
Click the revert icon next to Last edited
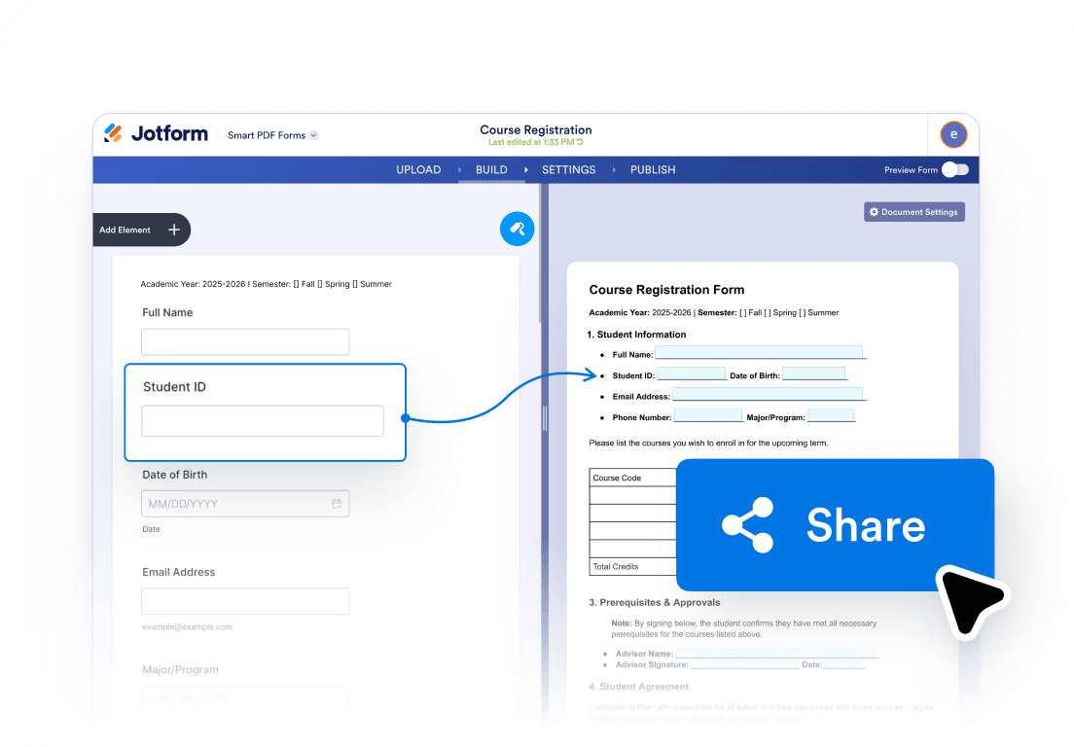click(x=580, y=143)
